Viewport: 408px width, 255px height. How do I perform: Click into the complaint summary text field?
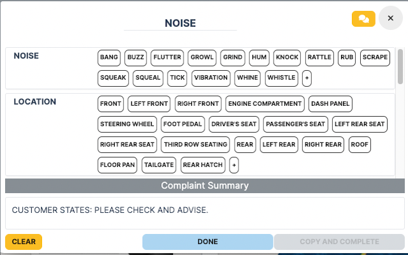[204, 213]
